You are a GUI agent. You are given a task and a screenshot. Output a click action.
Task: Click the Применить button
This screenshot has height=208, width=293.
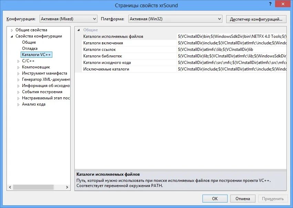(273, 199)
